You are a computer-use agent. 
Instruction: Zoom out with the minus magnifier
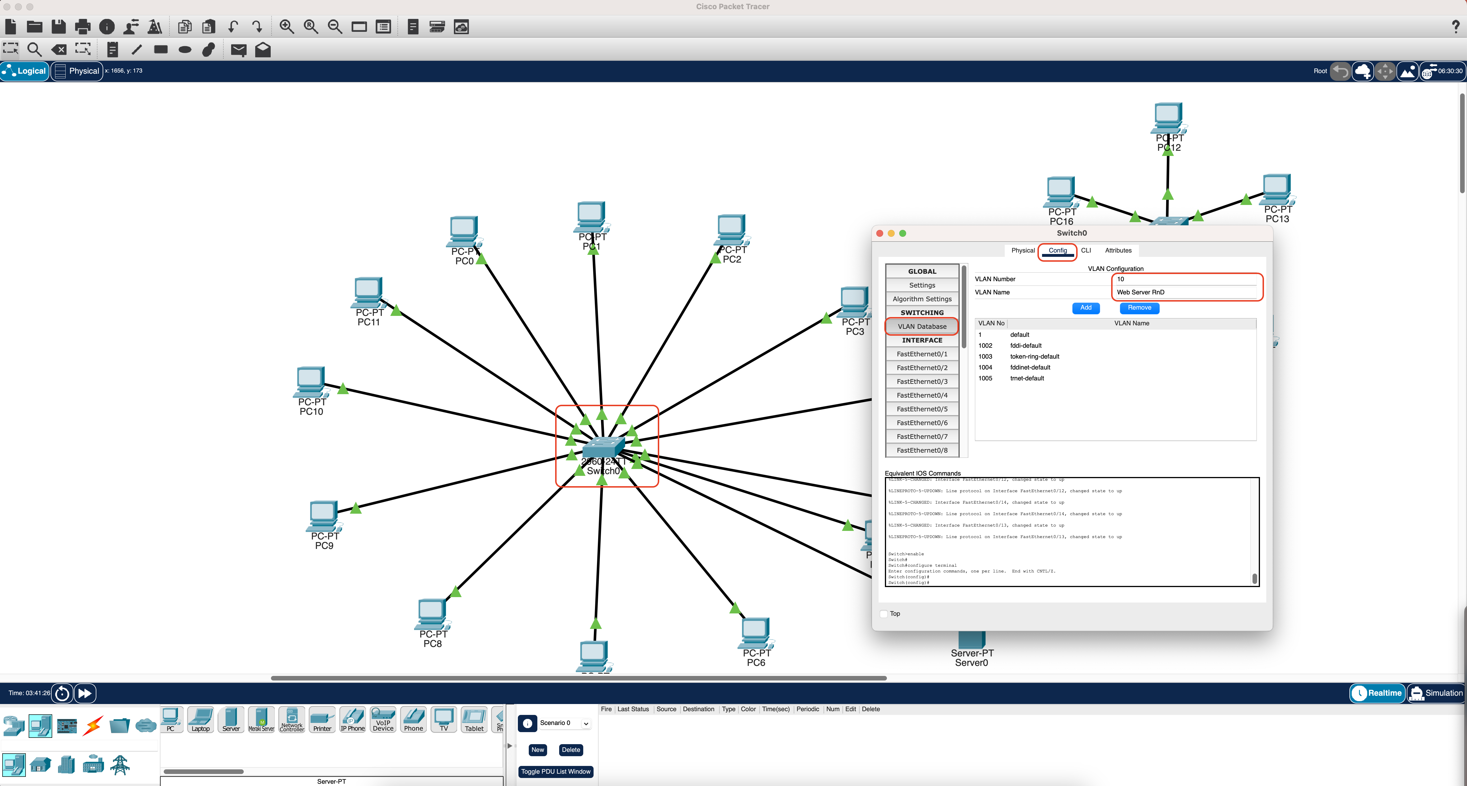click(x=335, y=27)
